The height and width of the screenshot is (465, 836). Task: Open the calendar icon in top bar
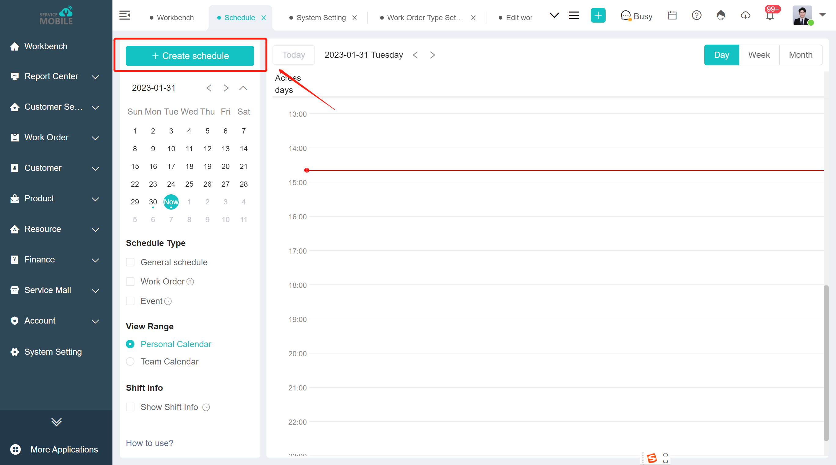coord(672,15)
